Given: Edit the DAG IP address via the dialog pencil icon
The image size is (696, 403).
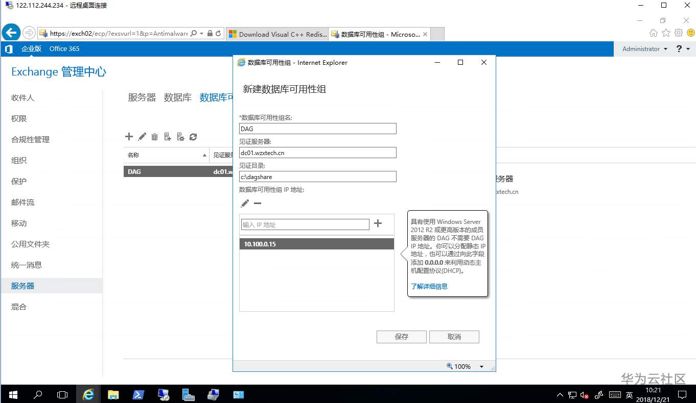Looking at the screenshot, I should point(244,203).
